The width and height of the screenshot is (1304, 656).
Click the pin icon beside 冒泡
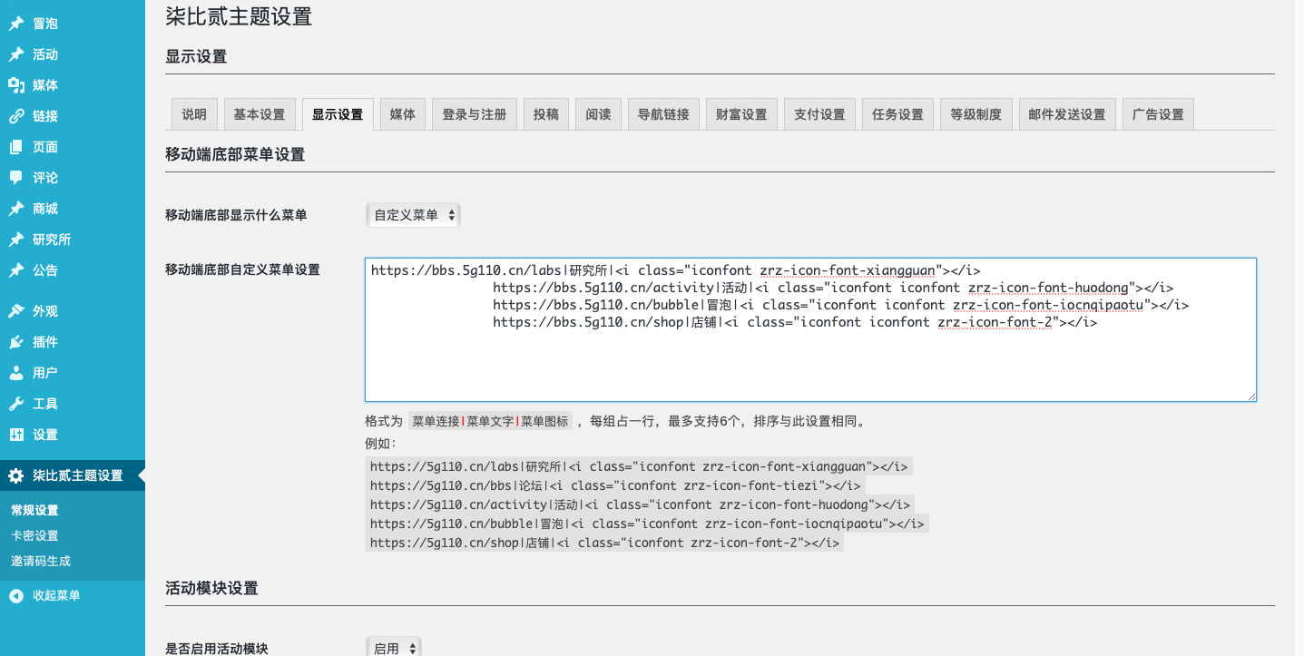click(16, 24)
